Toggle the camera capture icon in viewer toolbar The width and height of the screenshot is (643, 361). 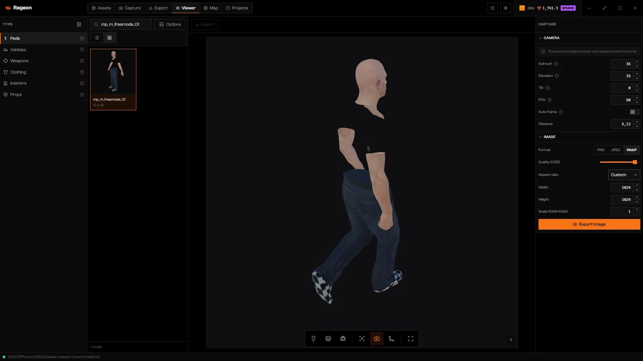[377, 339]
